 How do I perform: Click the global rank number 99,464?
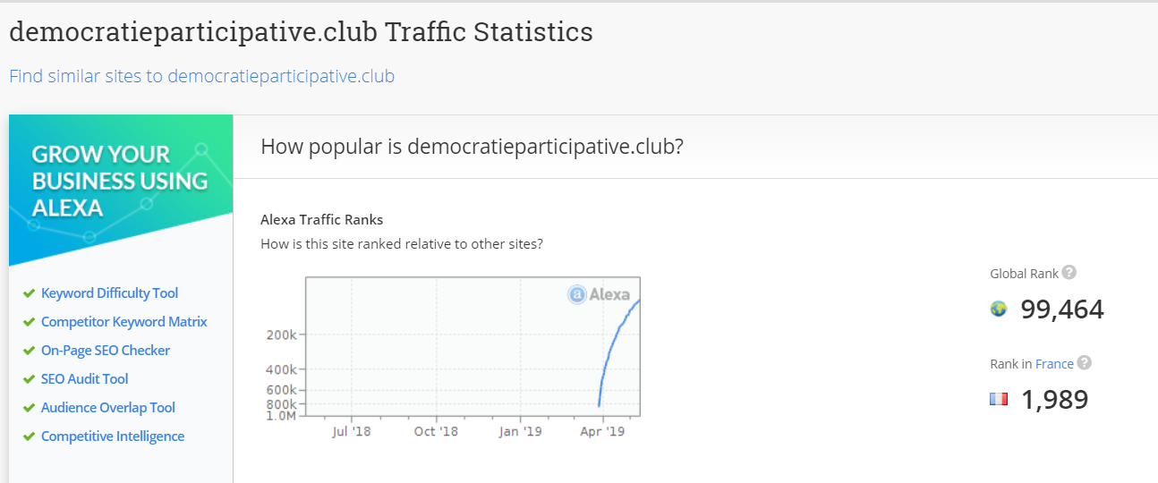[1062, 309]
